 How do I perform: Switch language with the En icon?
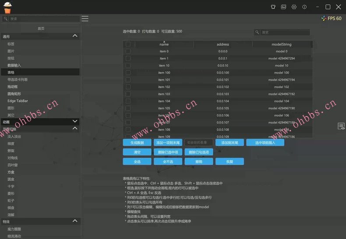click(x=283, y=7)
